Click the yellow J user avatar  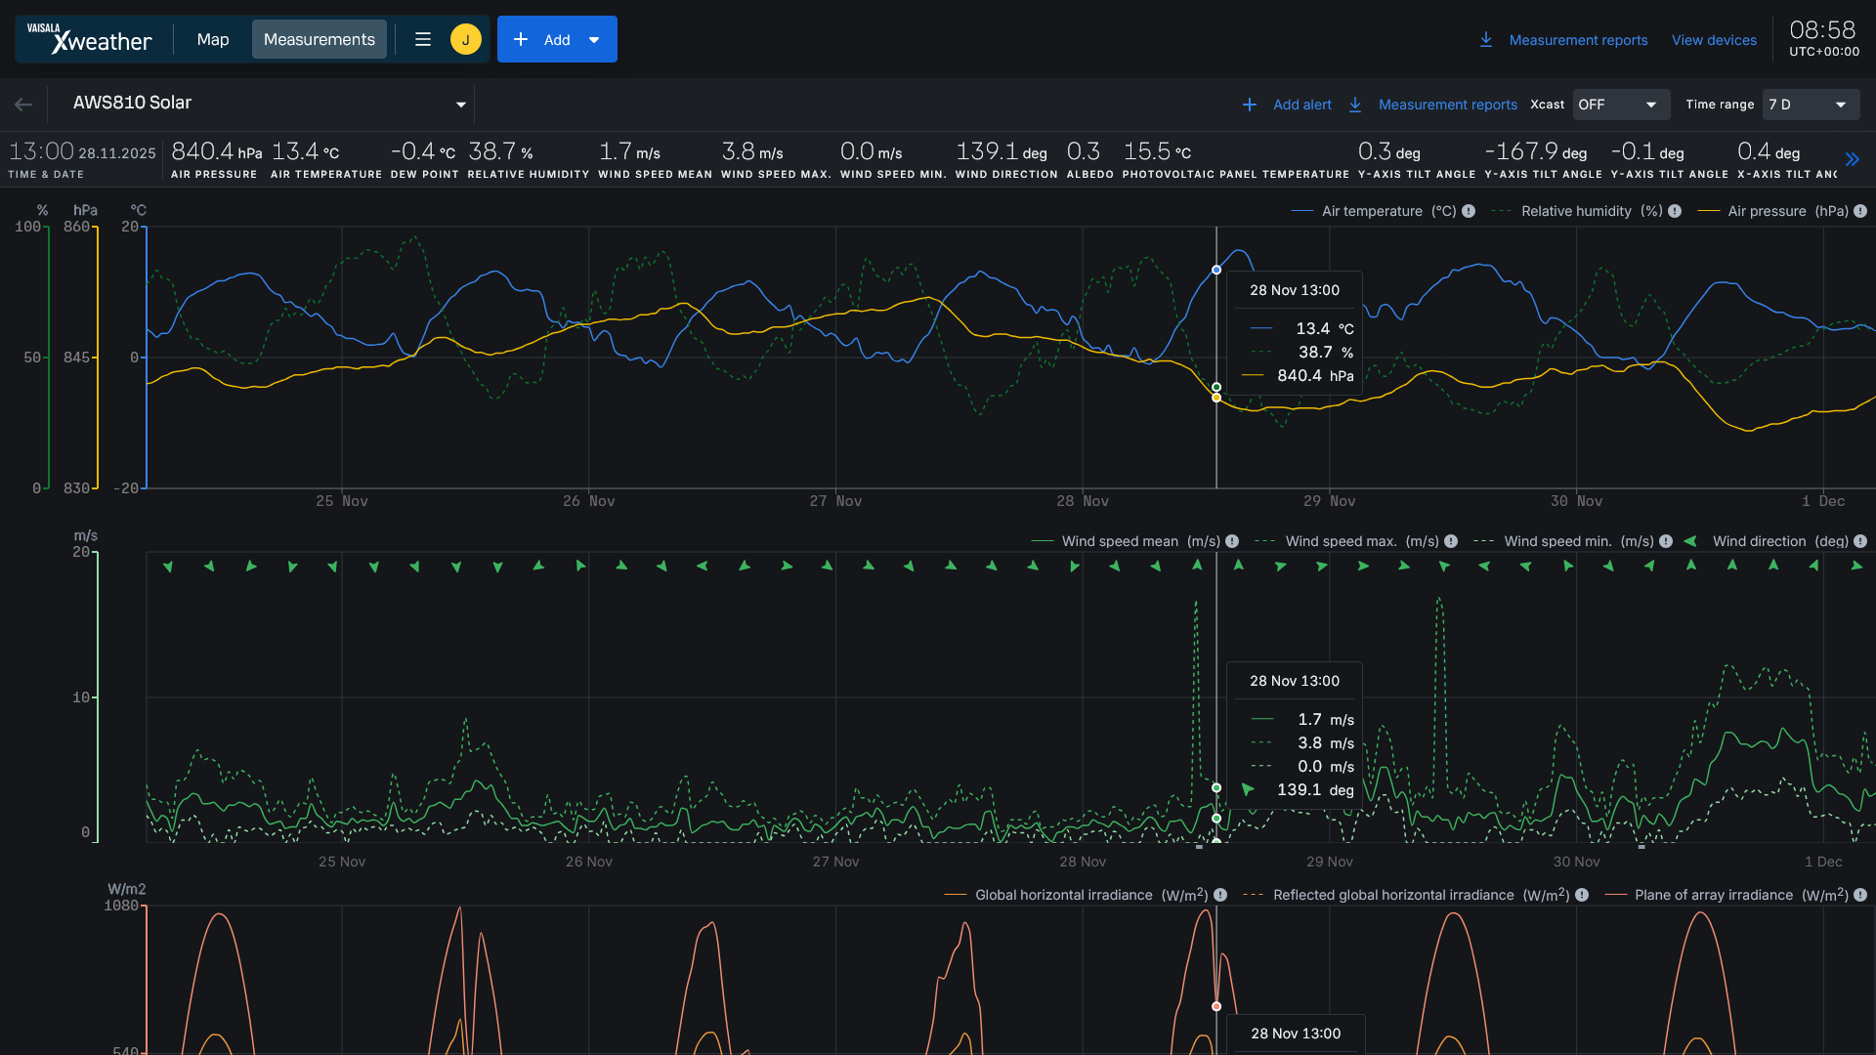click(465, 39)
